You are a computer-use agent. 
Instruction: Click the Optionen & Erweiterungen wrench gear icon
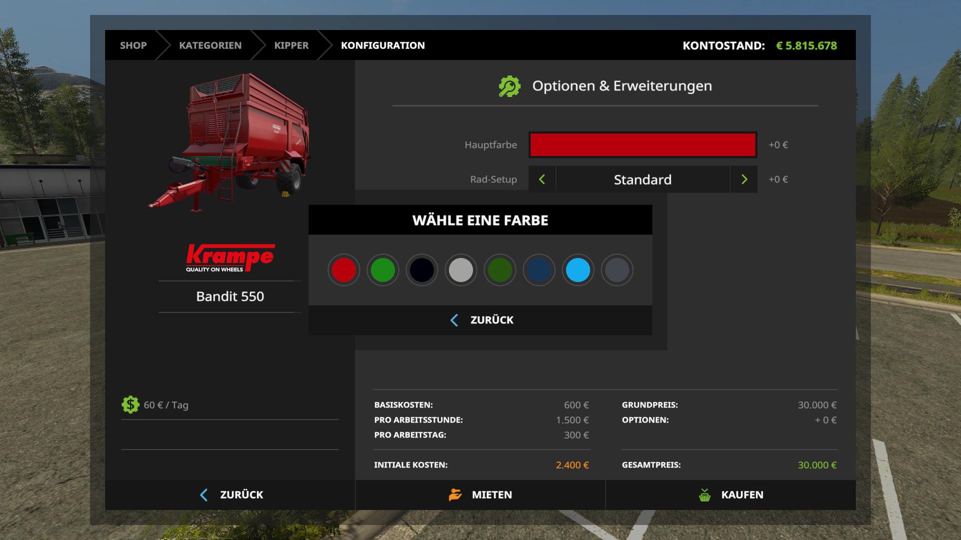pos(509,86)
